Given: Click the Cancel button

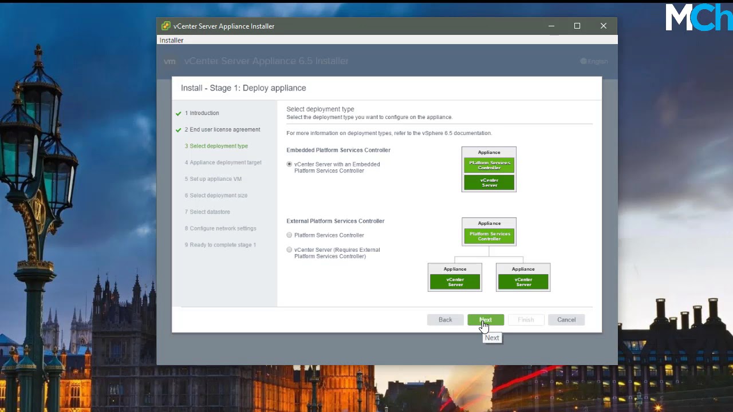Looking at the screenshot, I should click(566, 320).
